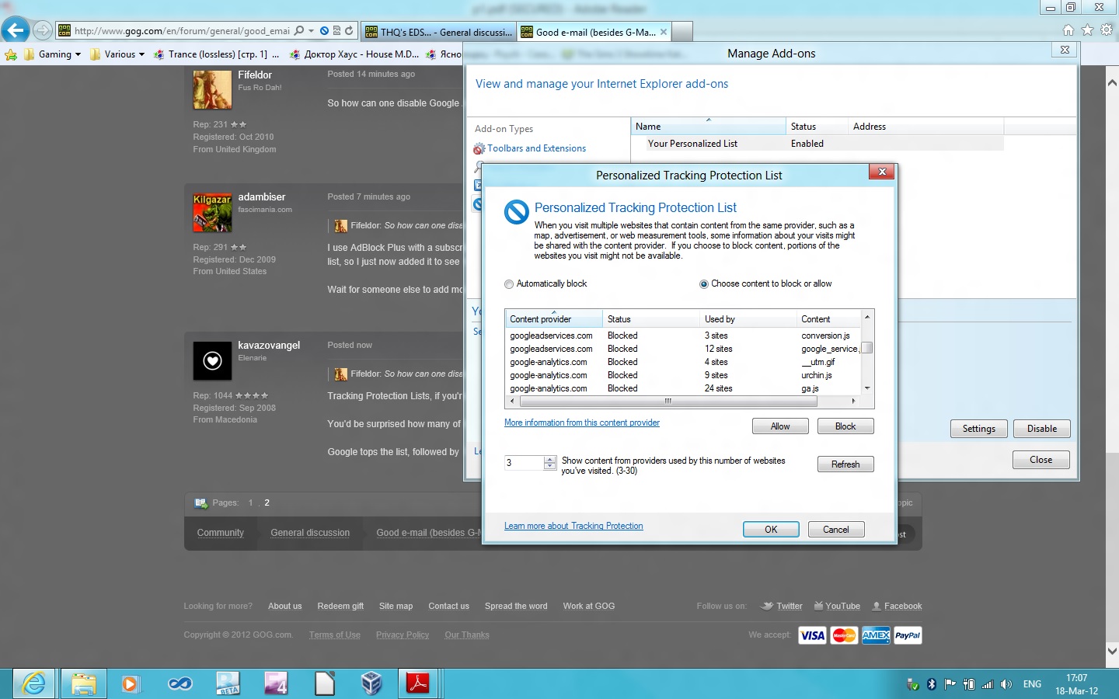Open VirtualBox cube icon on taskbar
The image size is (1119, 699).
371,683
